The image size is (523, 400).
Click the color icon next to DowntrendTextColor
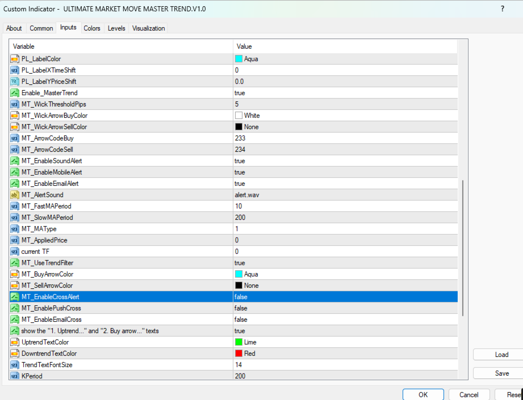coord(14,354)
